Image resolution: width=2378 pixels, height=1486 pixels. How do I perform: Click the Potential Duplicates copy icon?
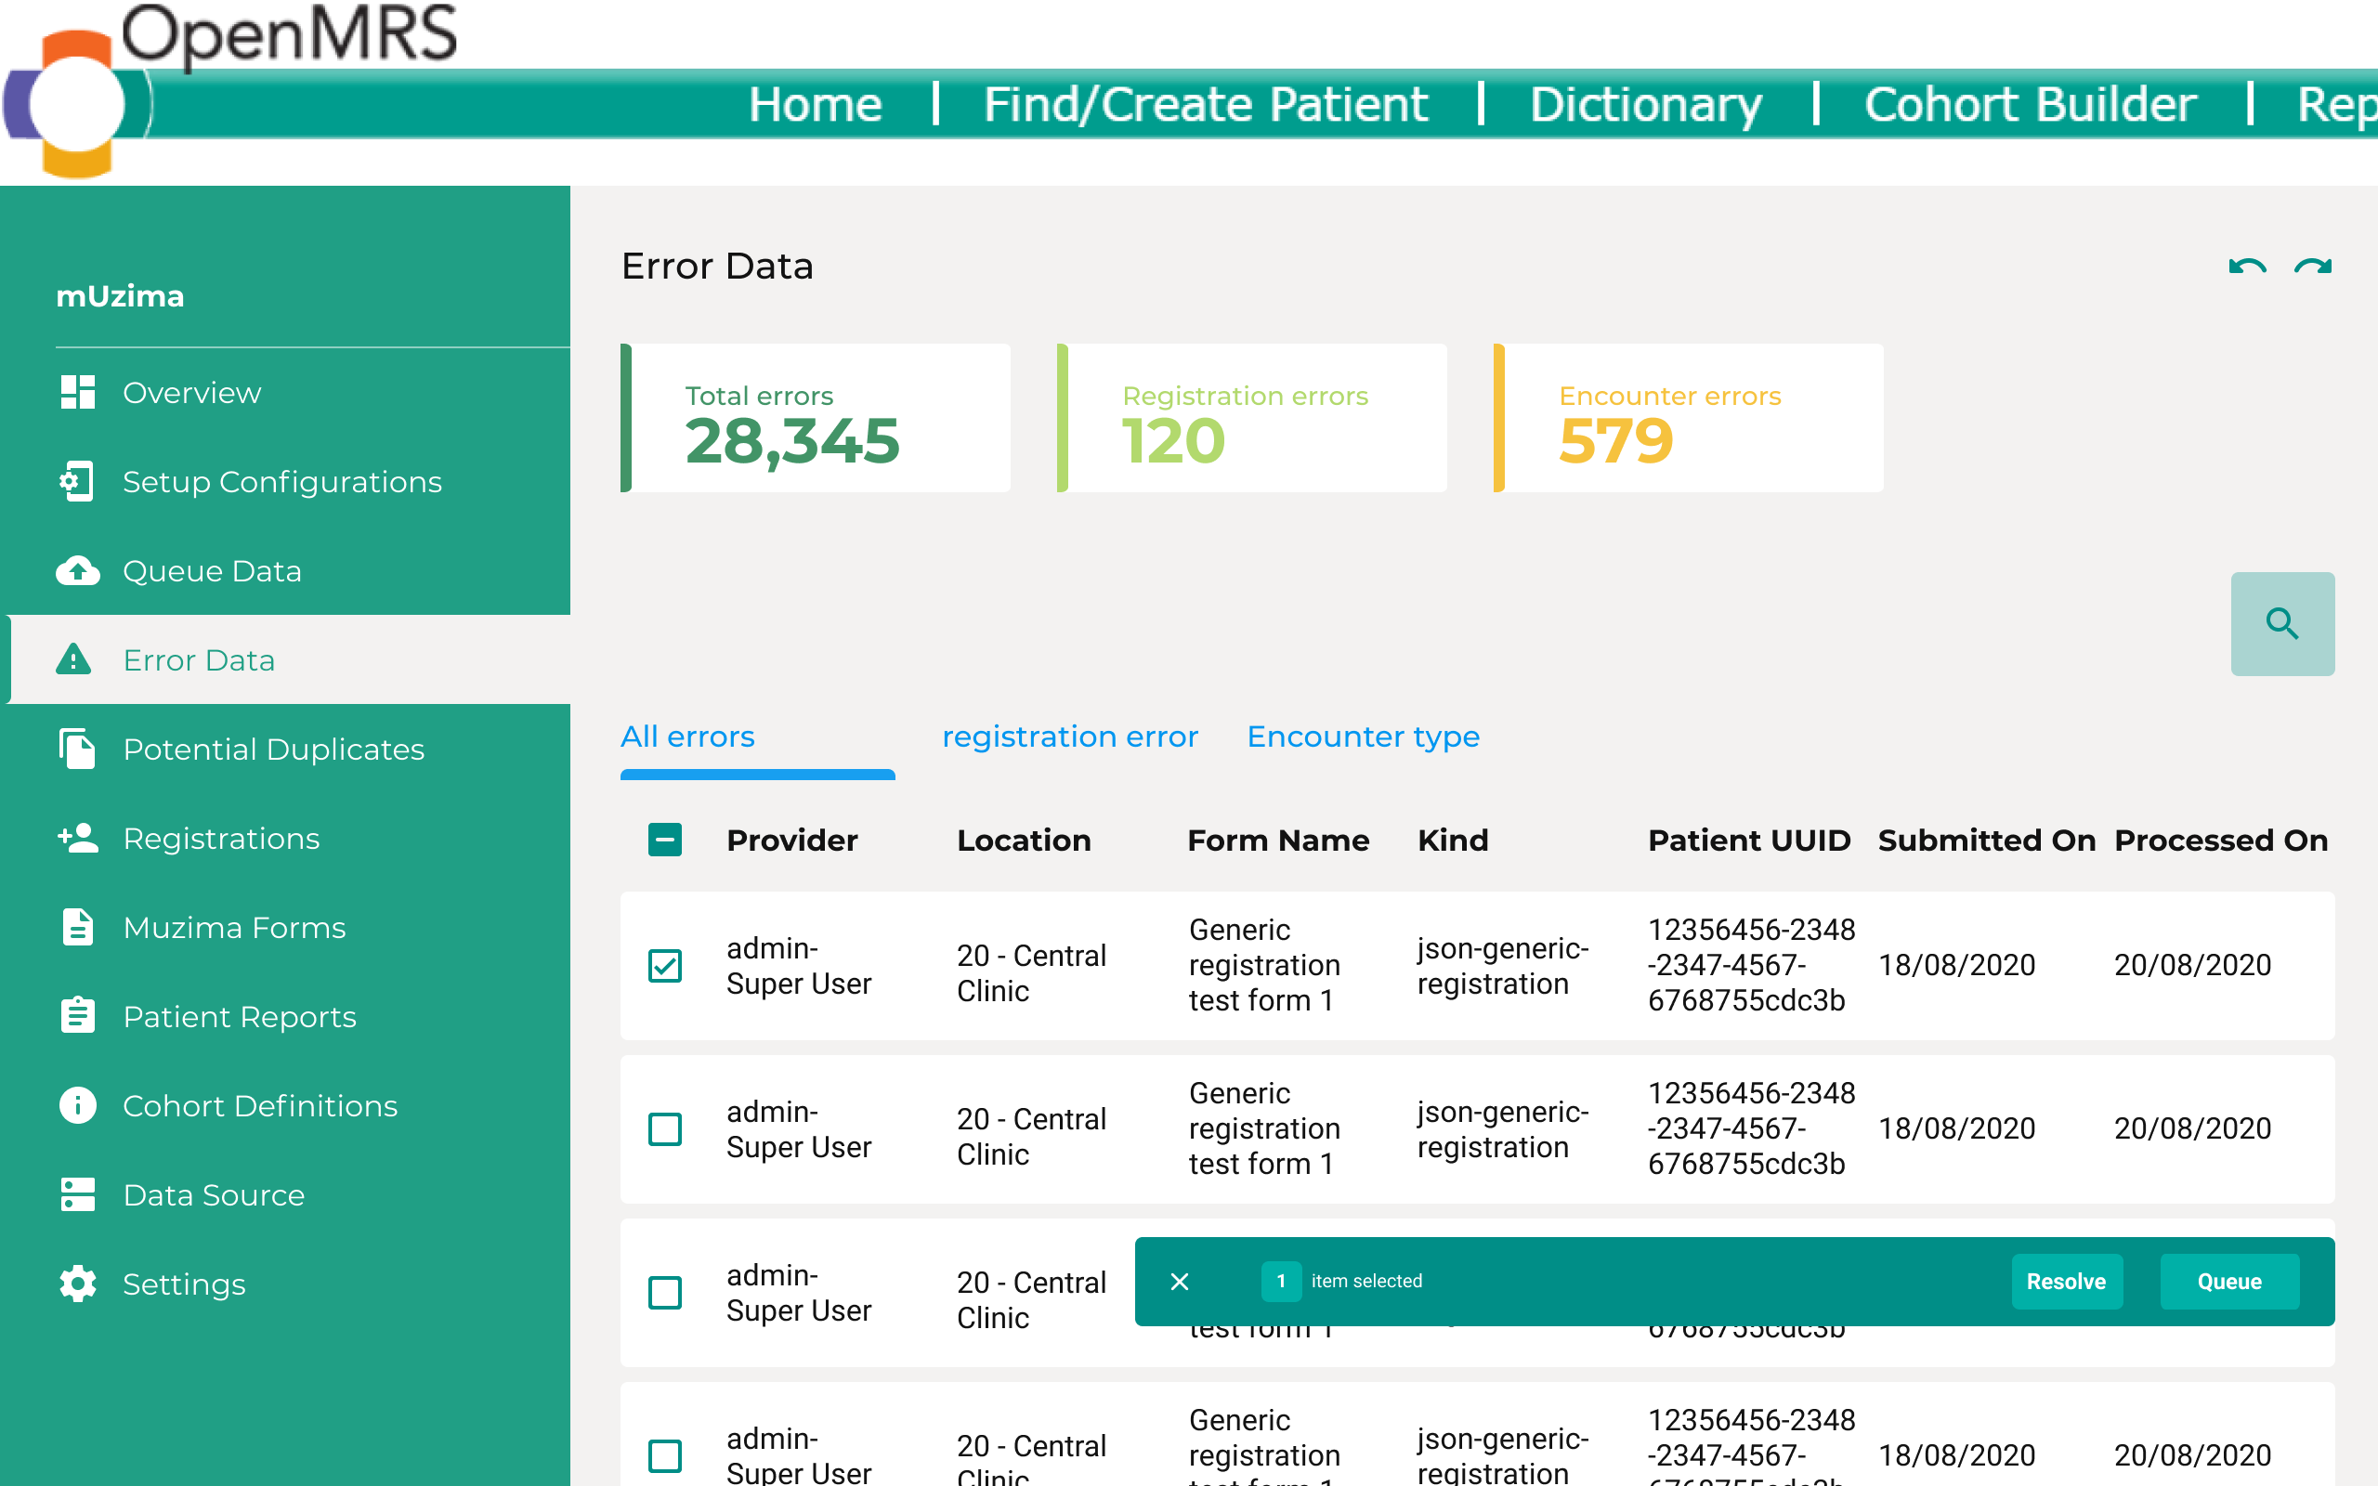(78, 749)
